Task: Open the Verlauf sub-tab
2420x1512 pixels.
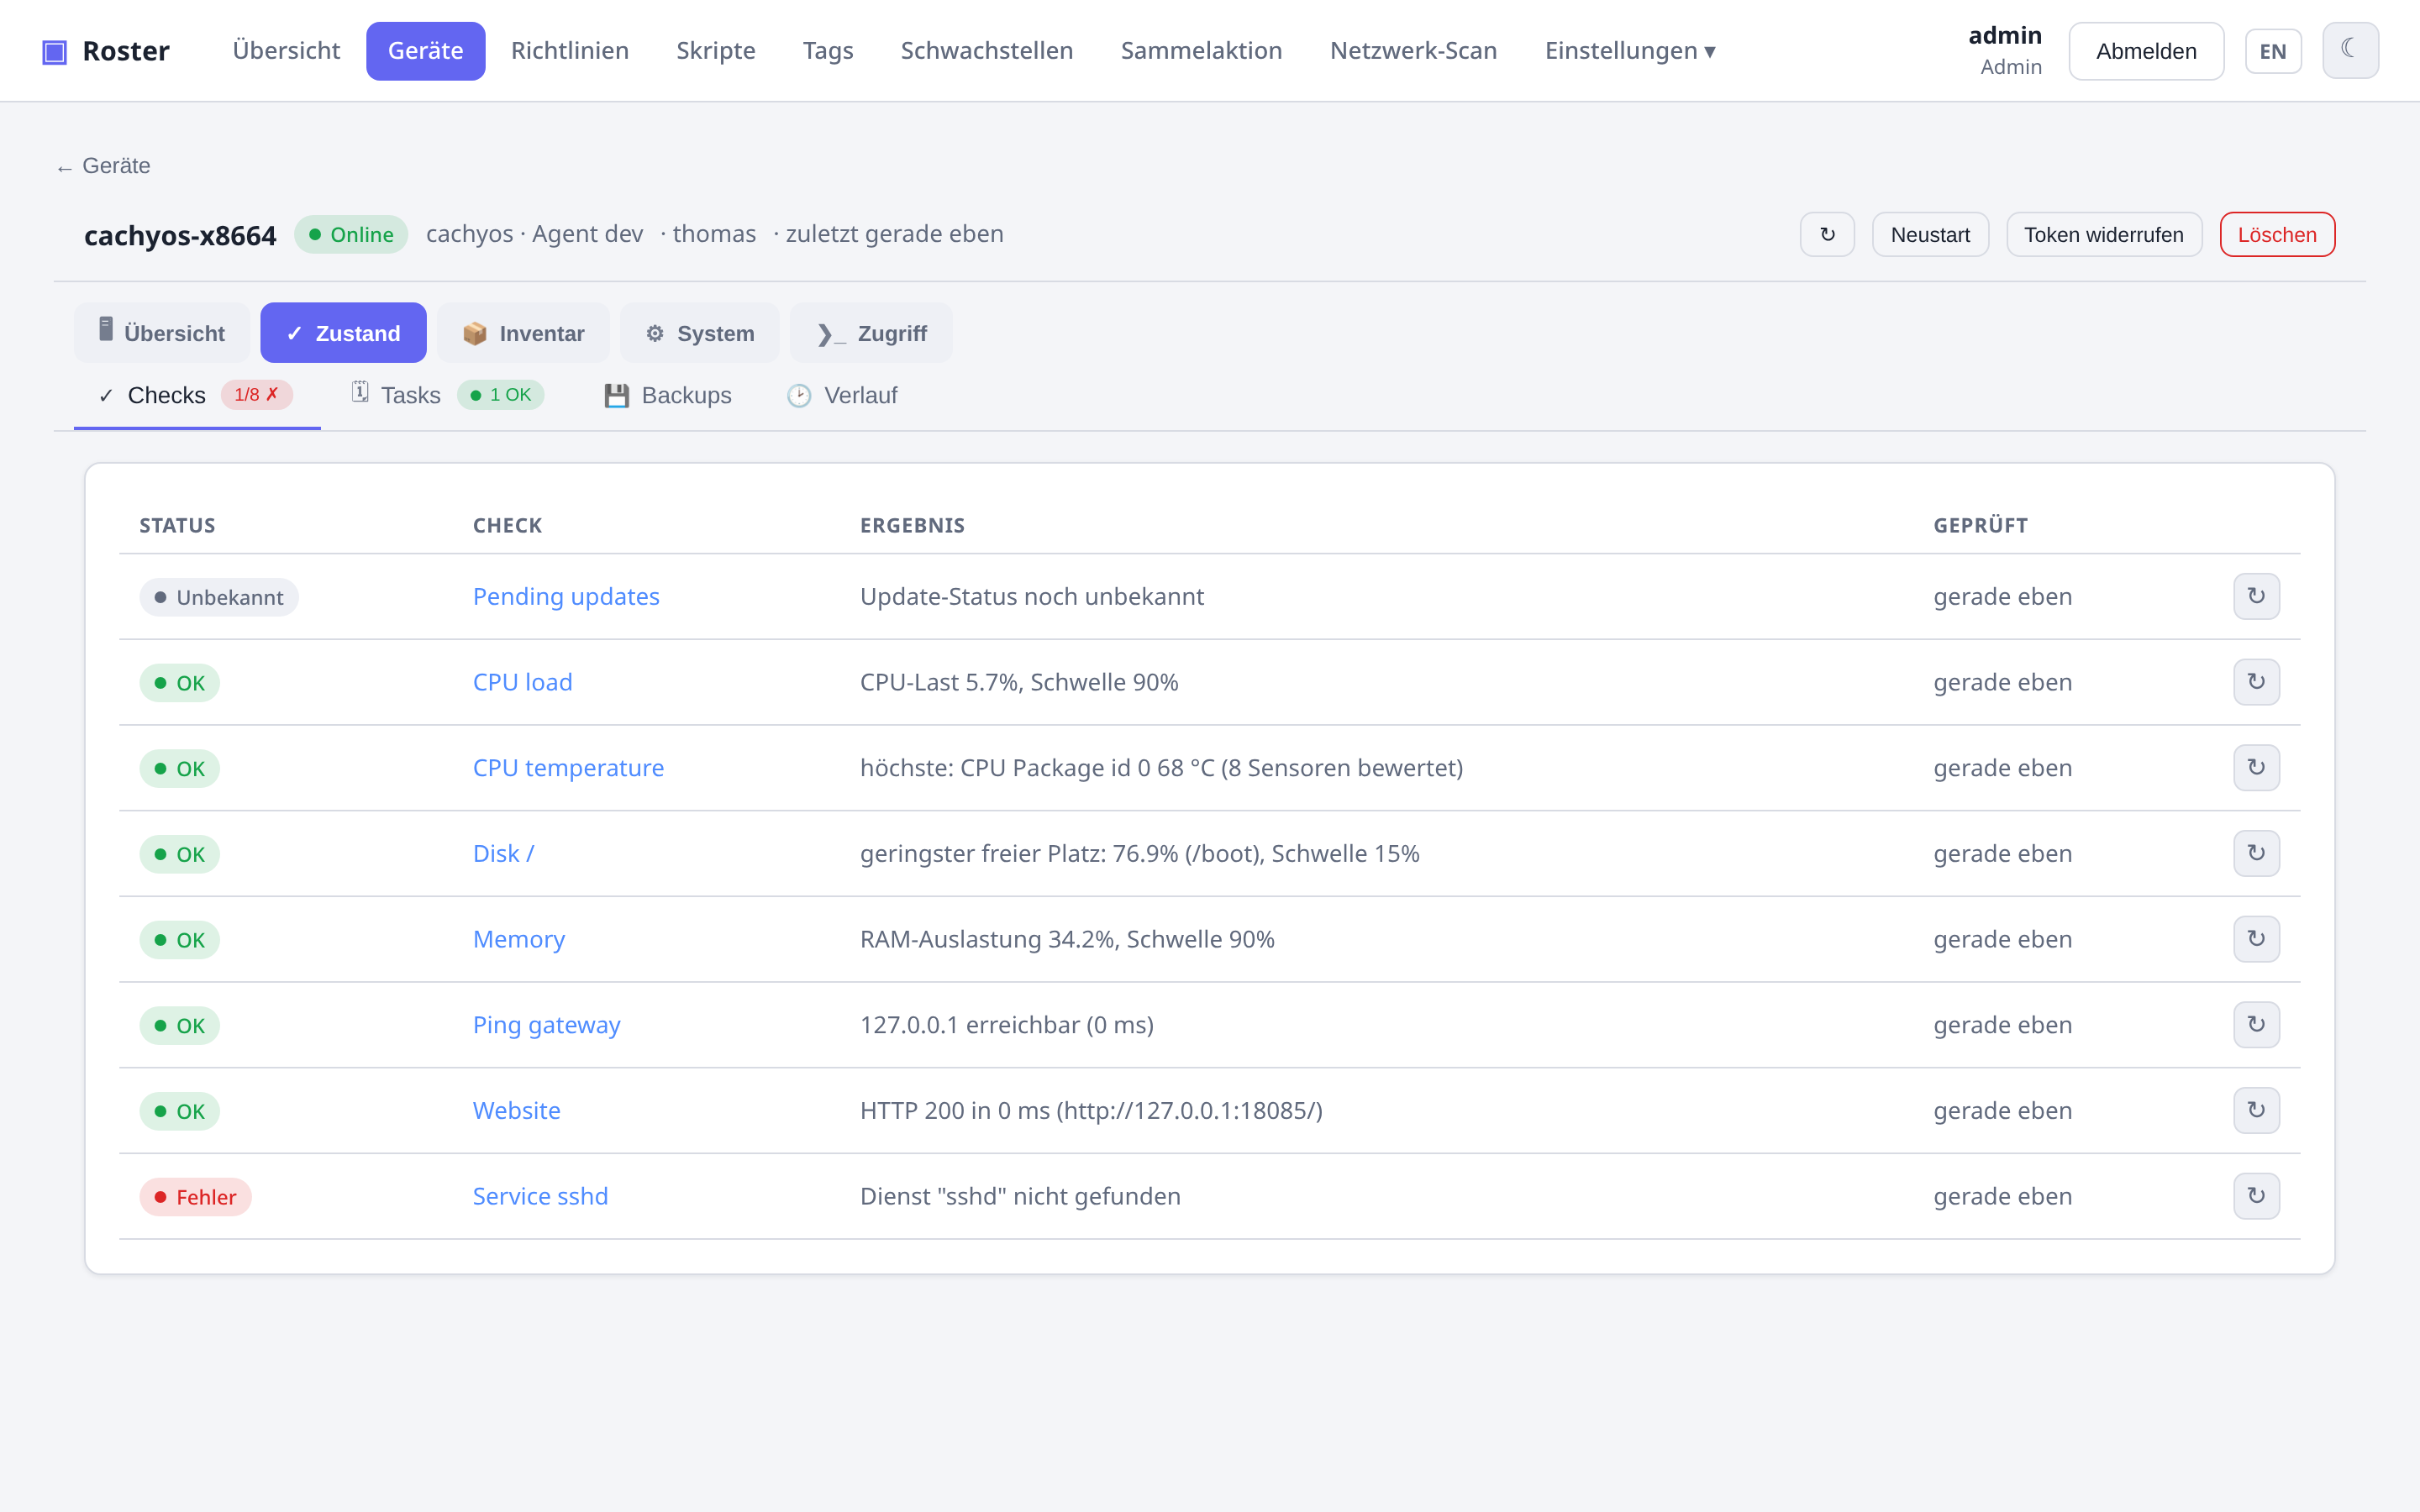Action: (842, 395)
